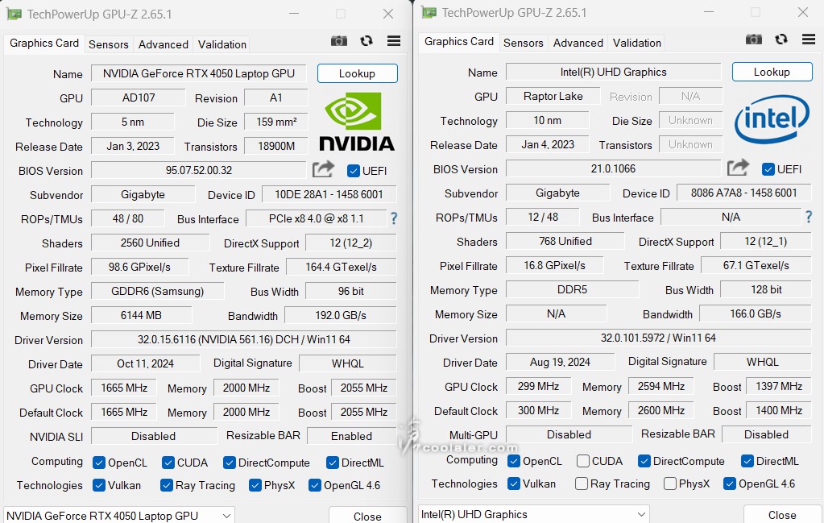The width and height of the screenshot is (824, 523).
Task: Click the Intel logo image
Action: (x=772, y=119)
